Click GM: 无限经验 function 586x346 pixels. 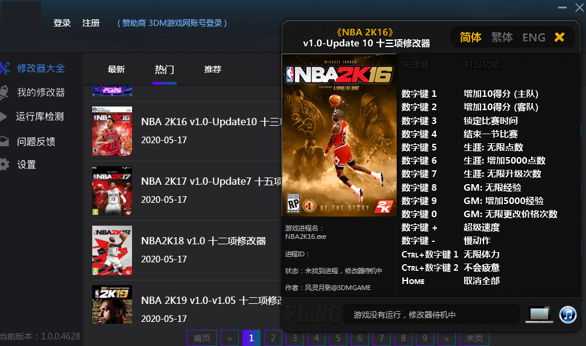click(x=493, y=188)
